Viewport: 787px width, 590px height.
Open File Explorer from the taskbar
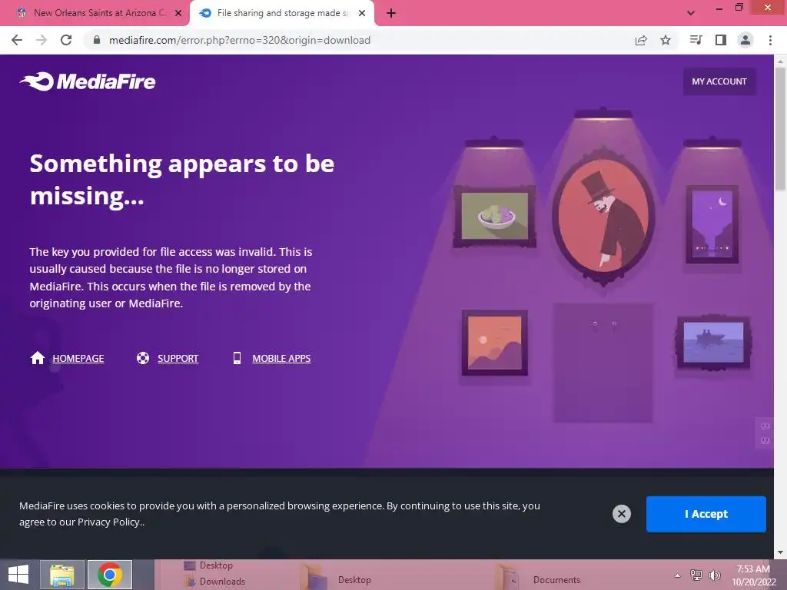[61, 575]
